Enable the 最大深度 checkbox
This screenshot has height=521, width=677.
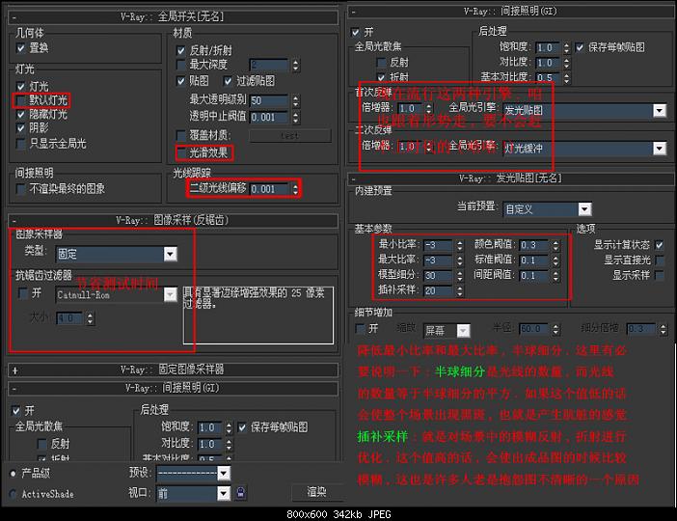coord(181,66)
